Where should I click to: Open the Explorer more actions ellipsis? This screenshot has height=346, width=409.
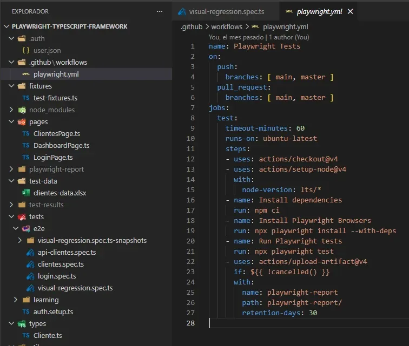tap(160, 11)
